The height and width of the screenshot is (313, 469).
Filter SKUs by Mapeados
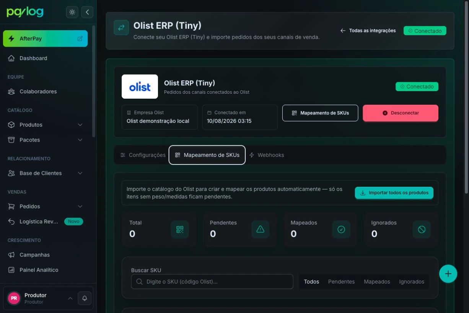click(377, 282)
